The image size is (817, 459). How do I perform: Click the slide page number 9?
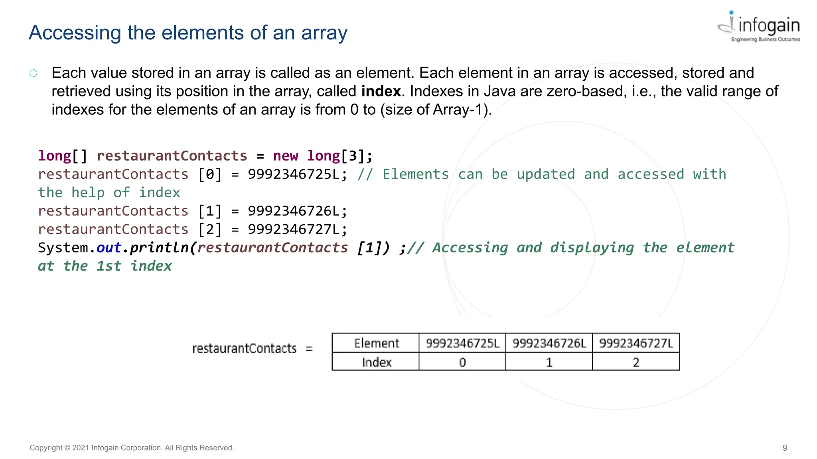point(785,448)
